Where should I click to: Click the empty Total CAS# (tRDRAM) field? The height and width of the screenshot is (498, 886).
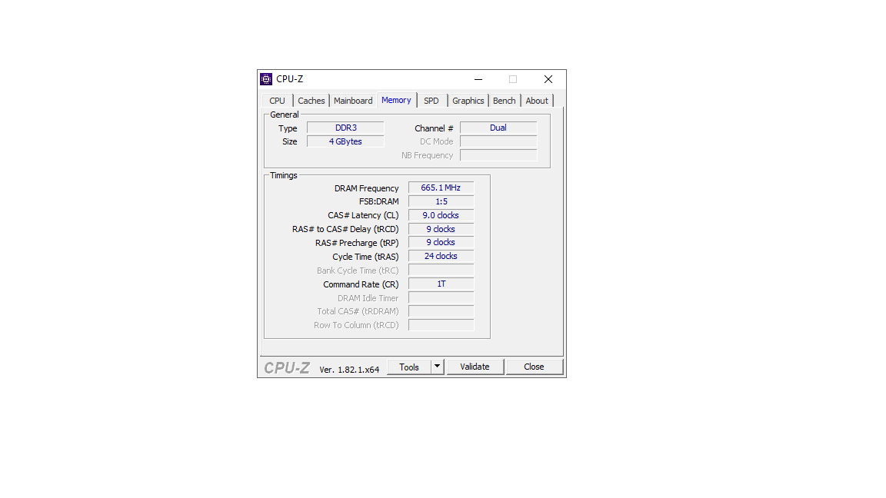tap(441, 311)
